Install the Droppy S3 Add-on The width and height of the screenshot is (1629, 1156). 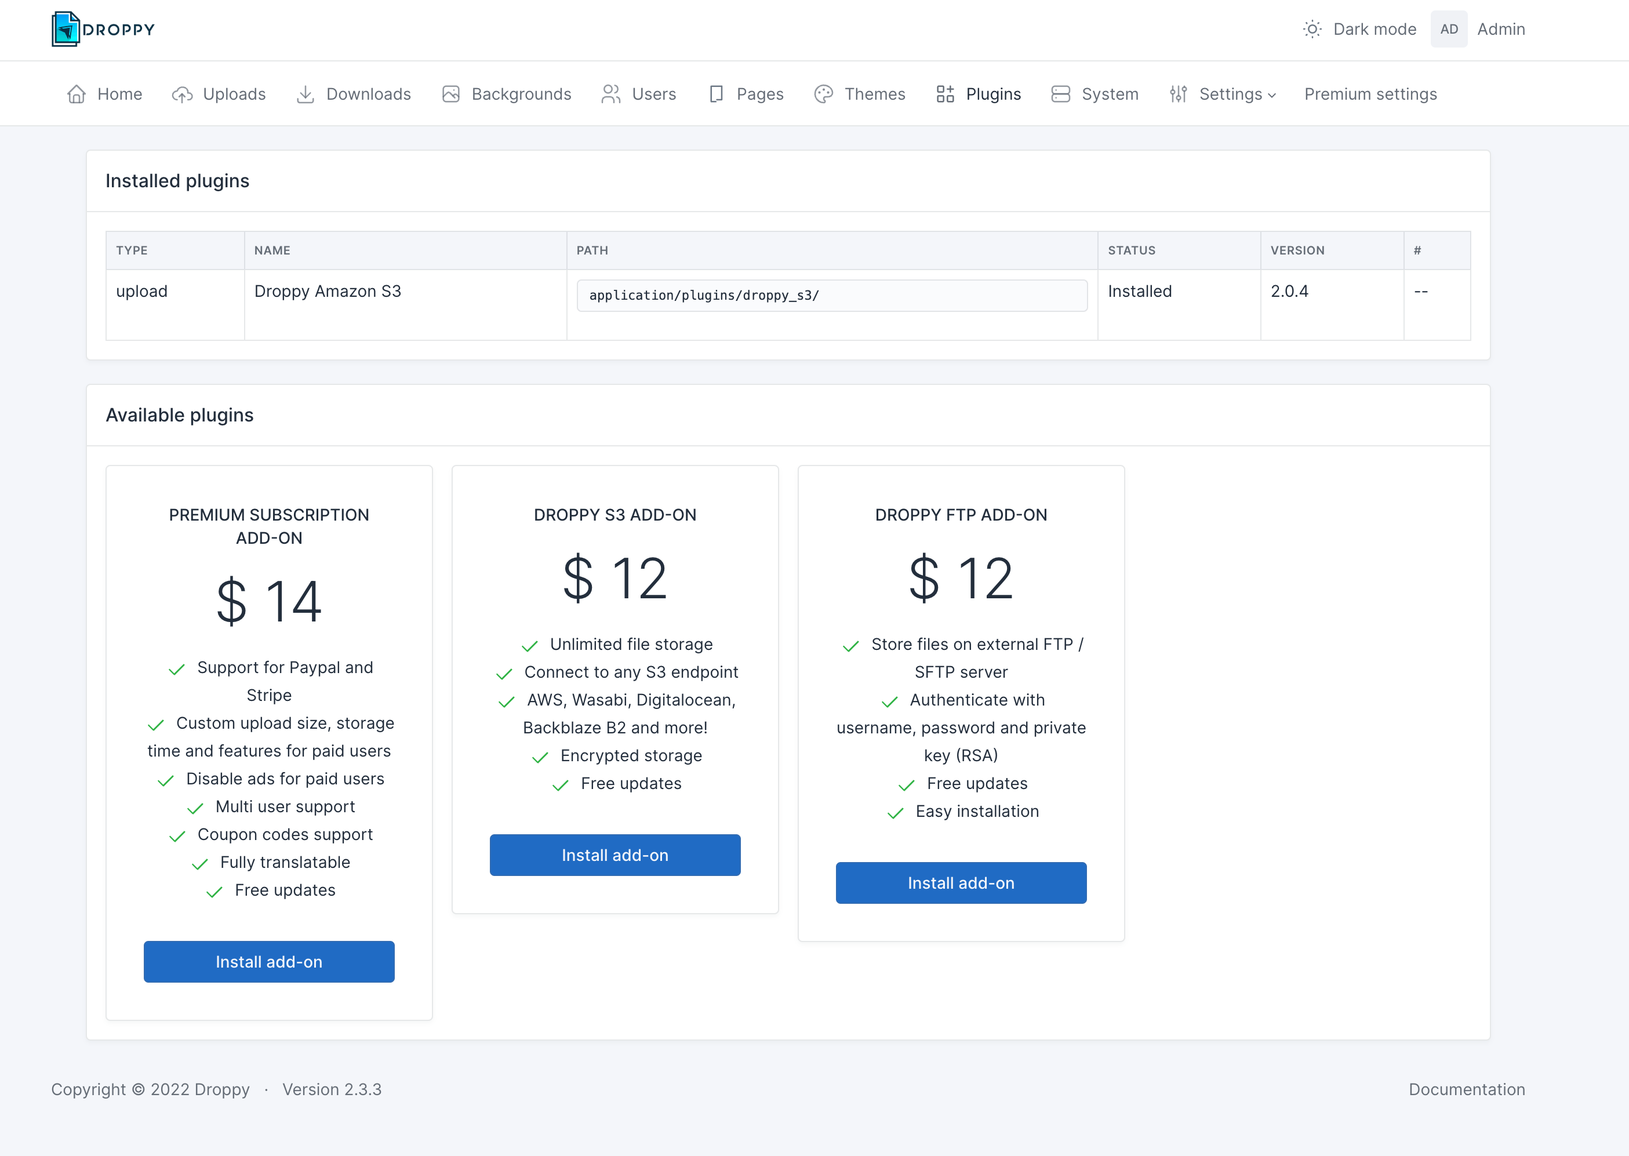point(614,855)
